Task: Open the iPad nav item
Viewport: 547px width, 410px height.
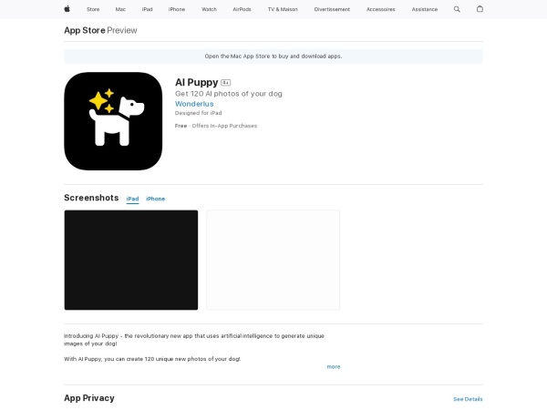Action: (x=147, y=9)
